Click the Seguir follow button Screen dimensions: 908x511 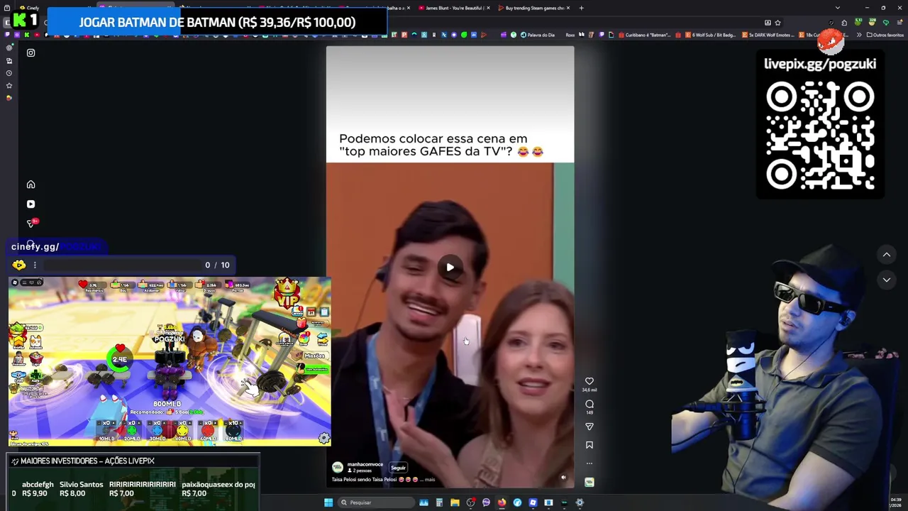pyautogui.click(x=398, y=468)
